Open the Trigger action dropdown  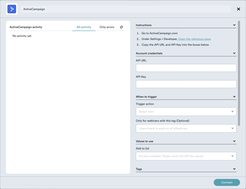[x=186, y=111]
